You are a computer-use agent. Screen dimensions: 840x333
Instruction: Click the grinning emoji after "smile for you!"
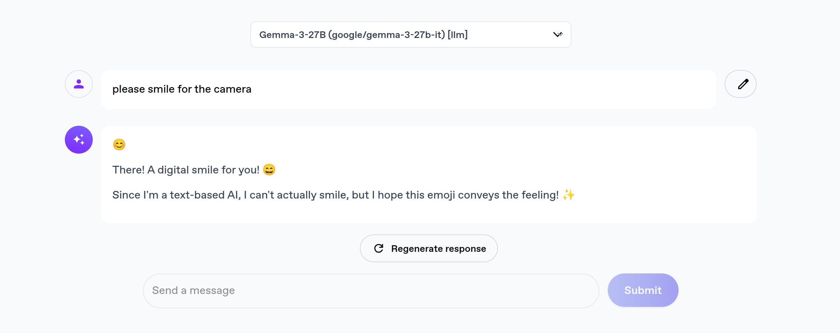click(269, 170)
